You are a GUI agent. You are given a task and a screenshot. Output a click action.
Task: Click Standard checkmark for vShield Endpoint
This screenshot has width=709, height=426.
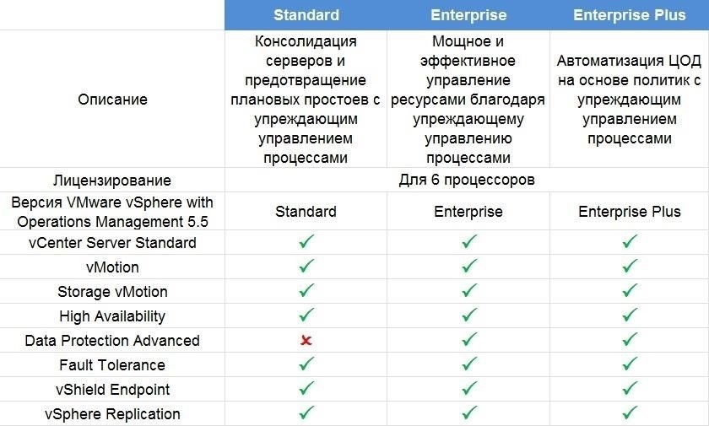(306, 389)
